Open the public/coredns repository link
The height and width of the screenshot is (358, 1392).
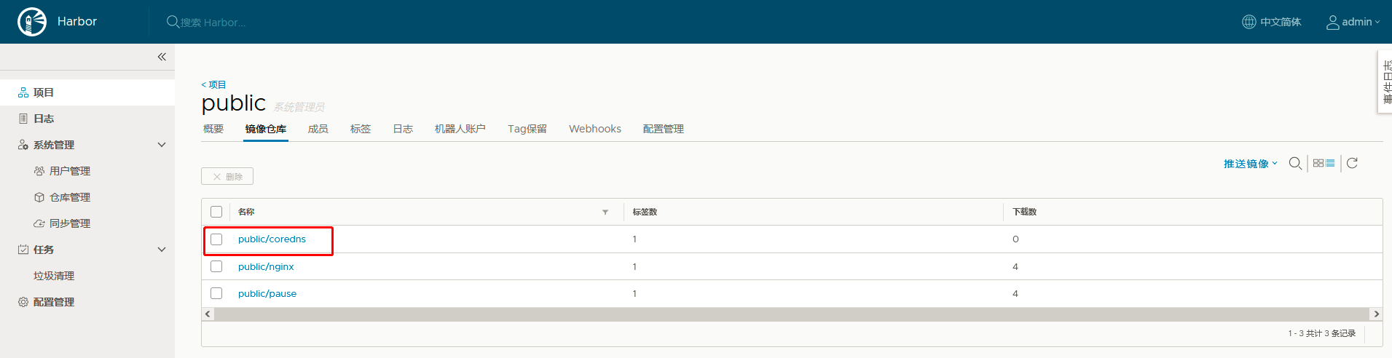click(x=272, y=239)
